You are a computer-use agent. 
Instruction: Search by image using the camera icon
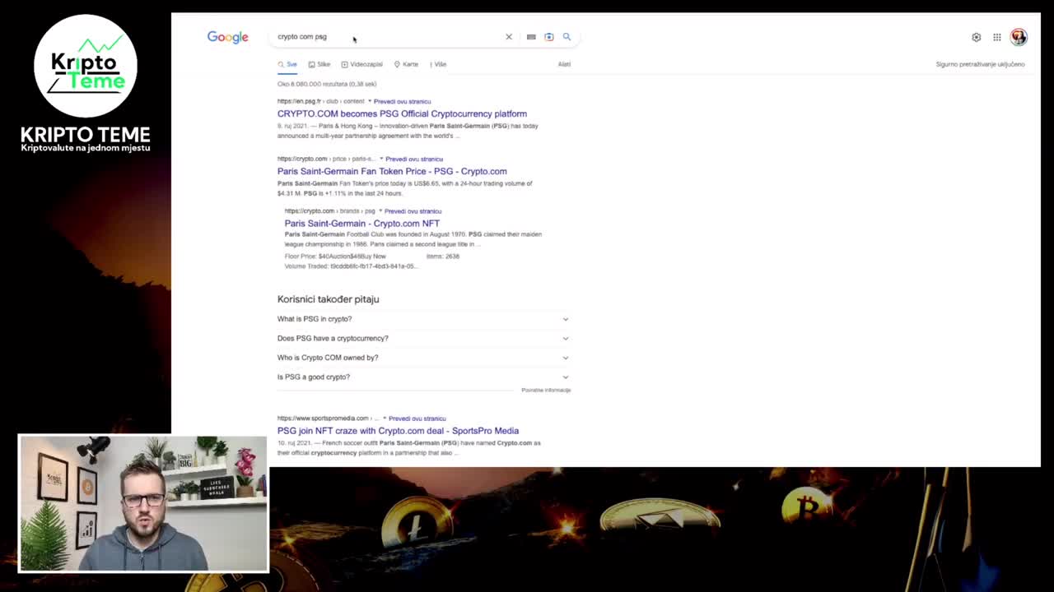pos(549,37)
